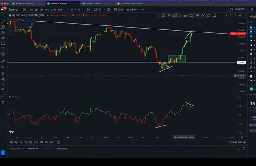Image resolution: width=256 pixels, height=166 pixels.
Task: Select the 1D date range
Action: (11, 142)
